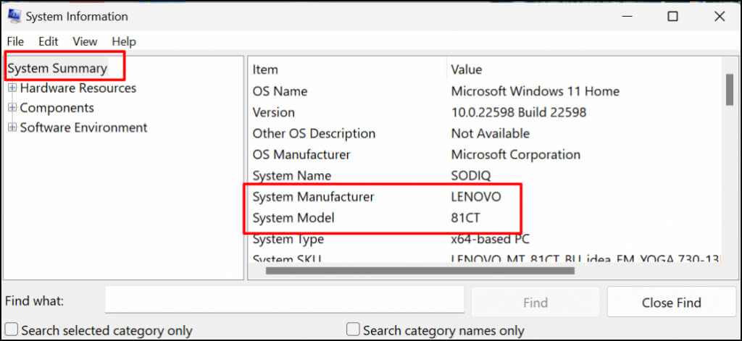Expand the Components tree node
742x341 pixels.
click(12, 108)
